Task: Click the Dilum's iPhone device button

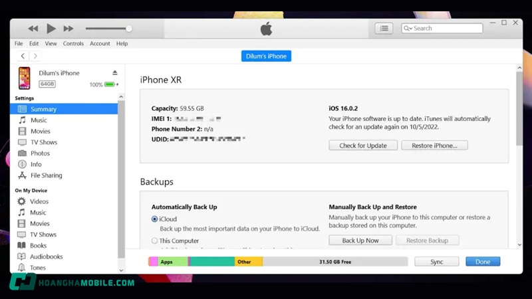Action: pos(267,56)
